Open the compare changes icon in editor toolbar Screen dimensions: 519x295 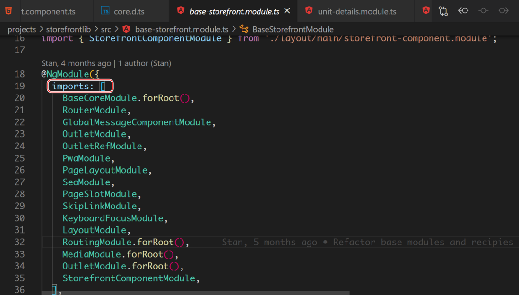pos(443,11)
